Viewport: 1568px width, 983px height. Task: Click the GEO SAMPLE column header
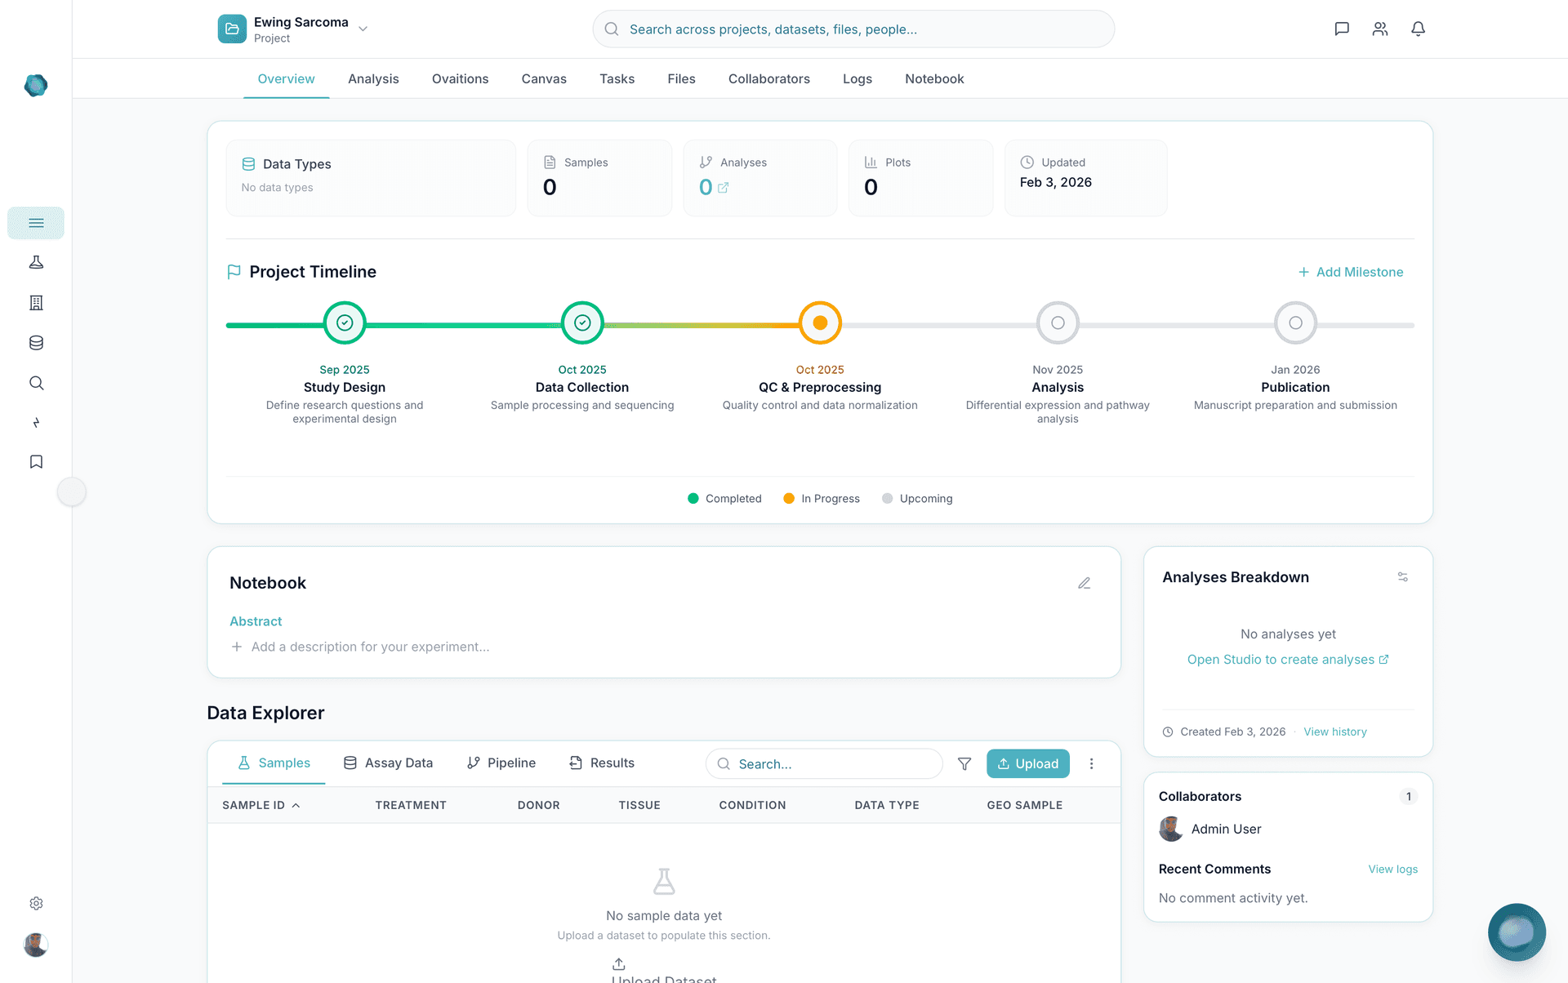click(1025, 805)
